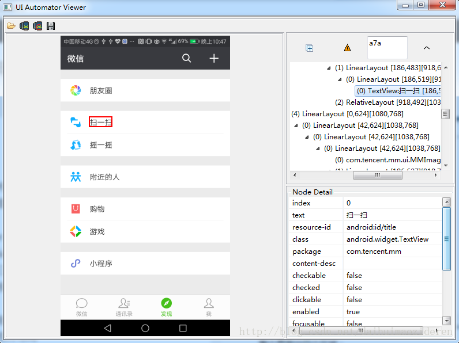Click the 小程序 text label
The height and width of the screenshot is (343, 459).
tap(101, 264)
